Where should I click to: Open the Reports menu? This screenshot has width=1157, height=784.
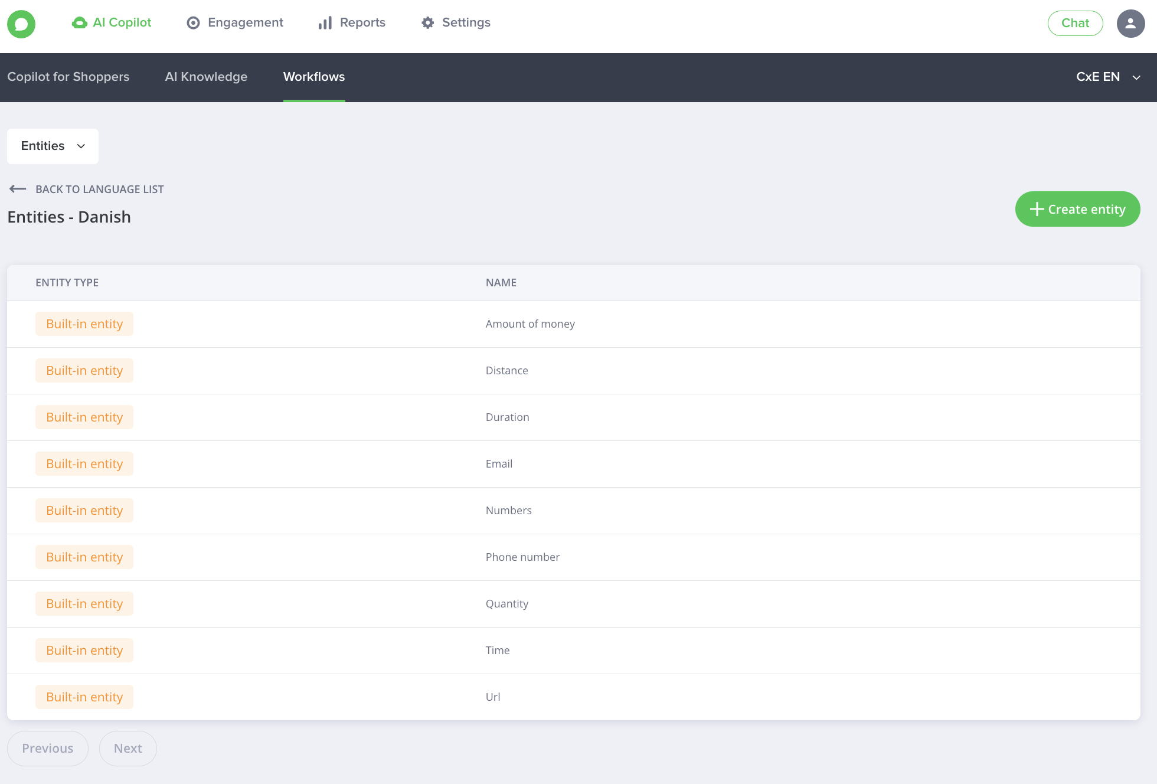352,23
